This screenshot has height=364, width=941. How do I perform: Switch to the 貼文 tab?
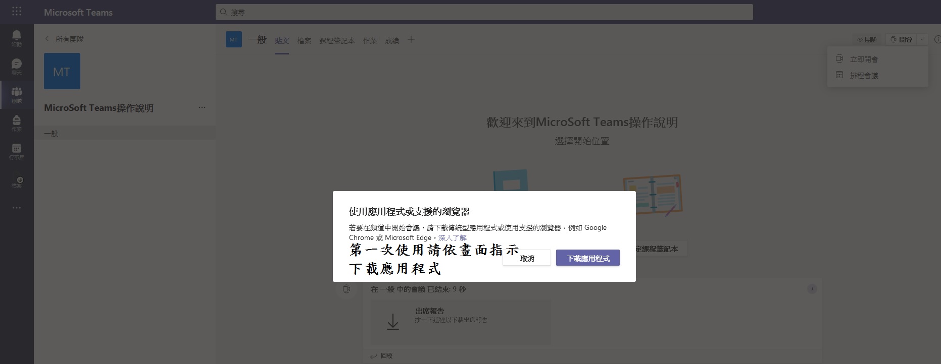282,40
